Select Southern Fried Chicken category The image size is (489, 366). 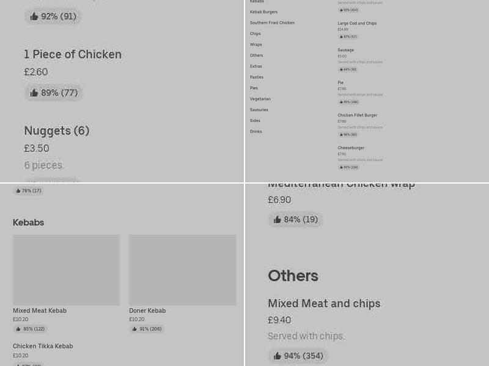tap(272, 23)
